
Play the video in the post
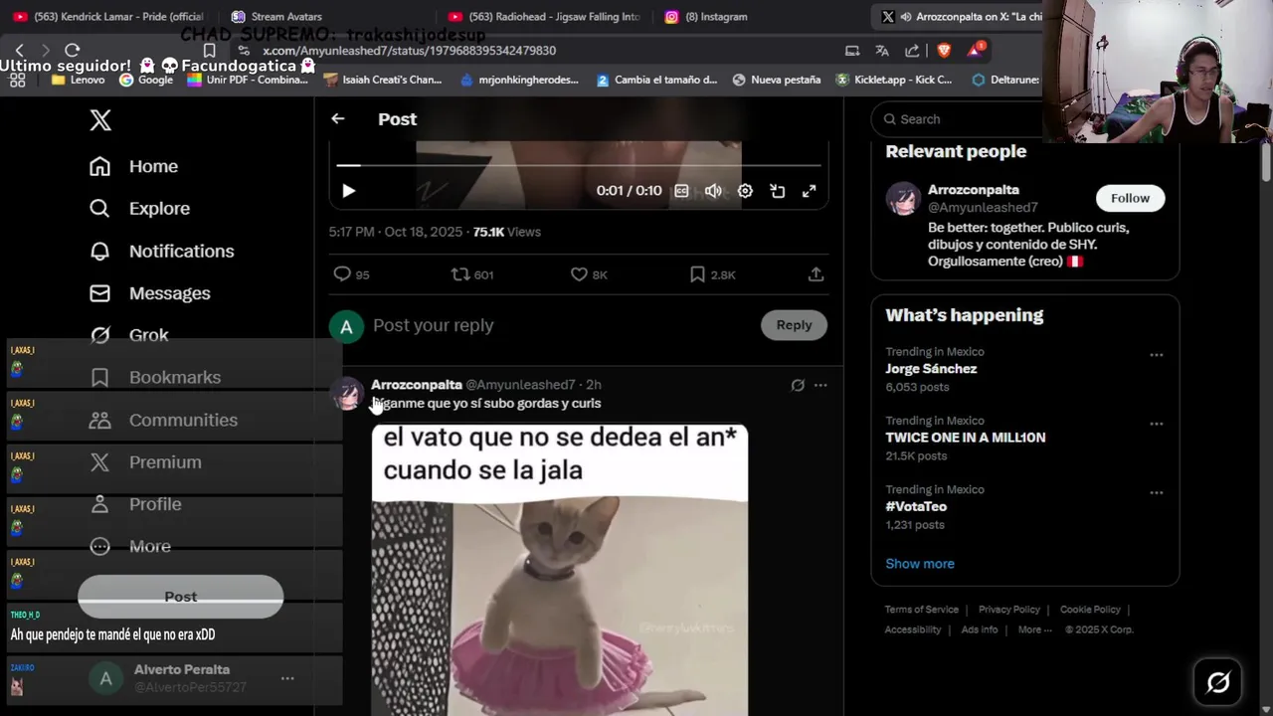(x=348, y=191)
